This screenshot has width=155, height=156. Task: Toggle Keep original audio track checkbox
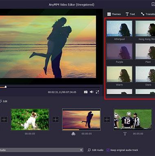point(108,150)
